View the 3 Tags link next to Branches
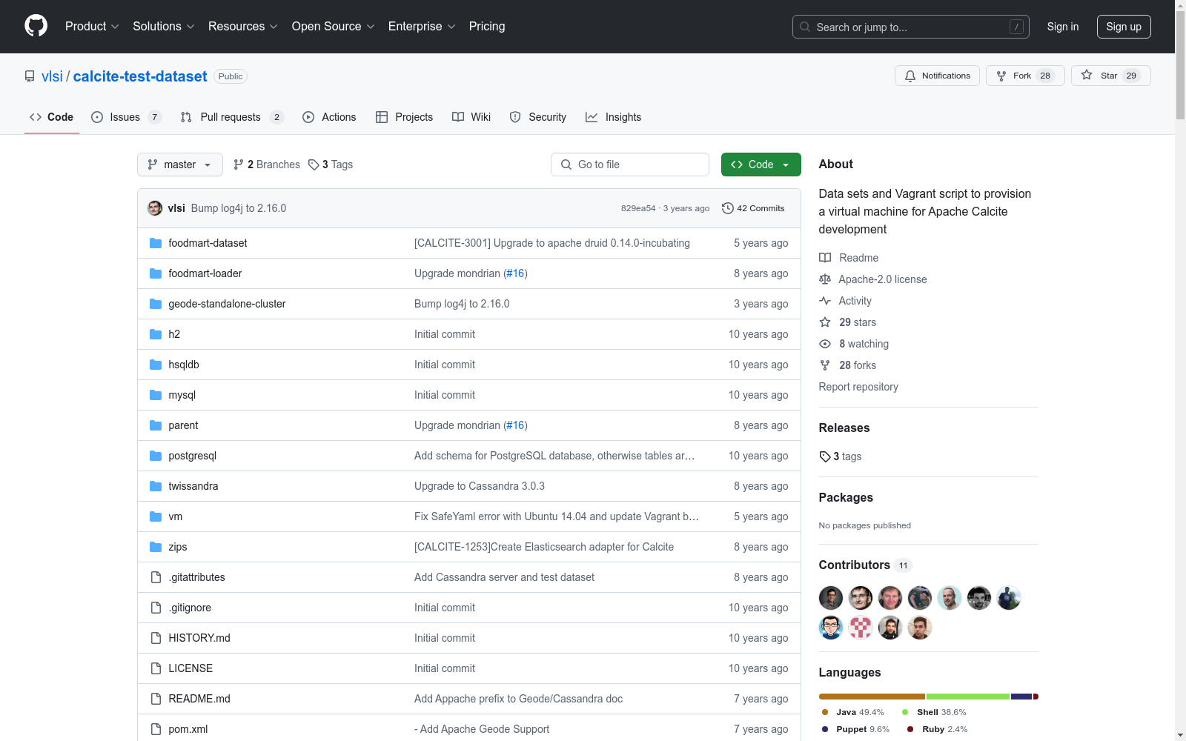 (331, 165)
